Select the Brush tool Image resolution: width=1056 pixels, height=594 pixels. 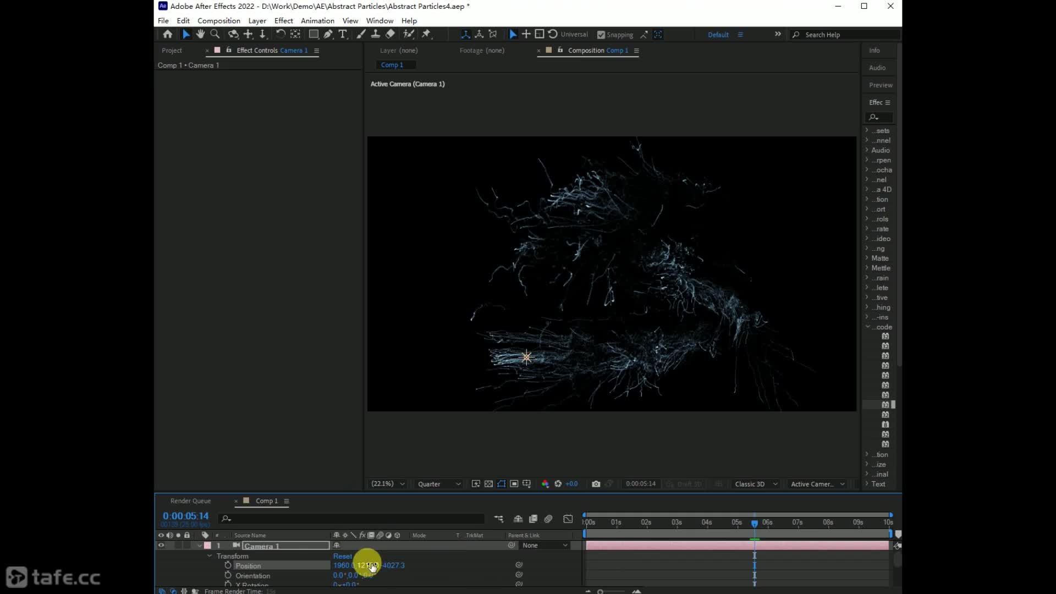coord(361,34)
